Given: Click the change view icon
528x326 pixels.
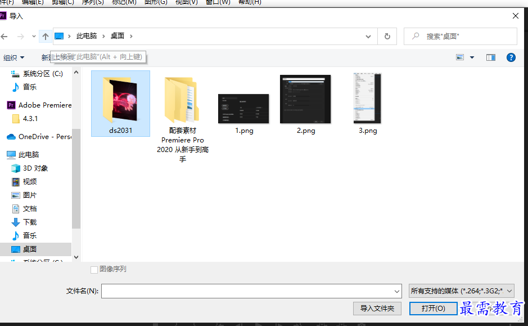Looking at the screenshot, I should point(460,57).
